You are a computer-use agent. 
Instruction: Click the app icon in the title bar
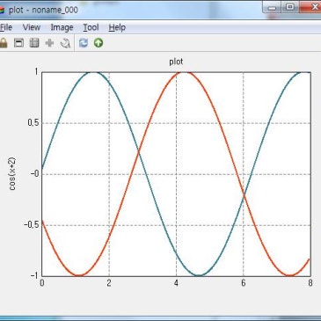pyautogui.click(x=2, y=11)
